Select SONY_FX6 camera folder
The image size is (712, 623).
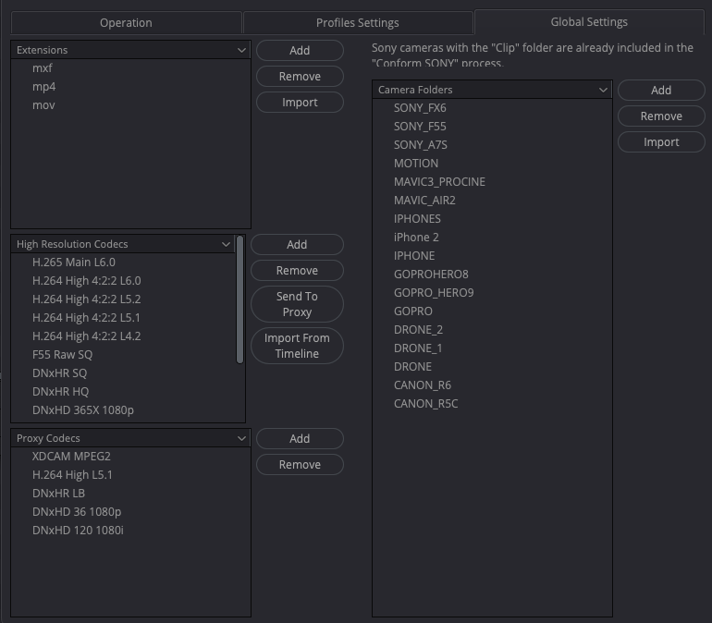point(420,108)
